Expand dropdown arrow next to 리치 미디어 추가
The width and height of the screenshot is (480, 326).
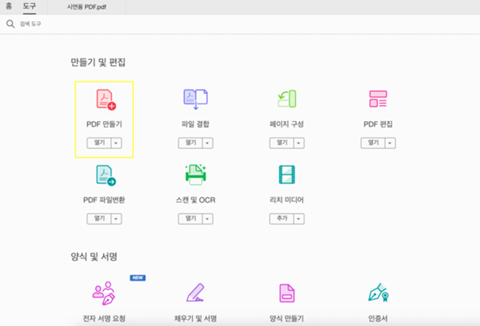pyautogui.click(x=299, y=219)
